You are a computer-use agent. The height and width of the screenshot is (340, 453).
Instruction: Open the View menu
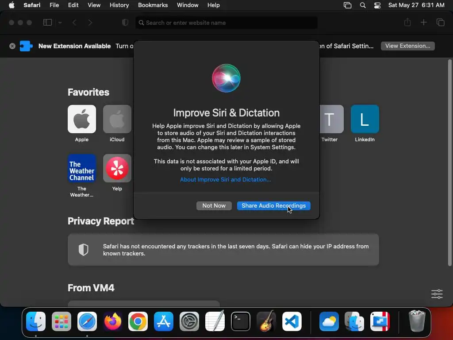click(94, 5)
